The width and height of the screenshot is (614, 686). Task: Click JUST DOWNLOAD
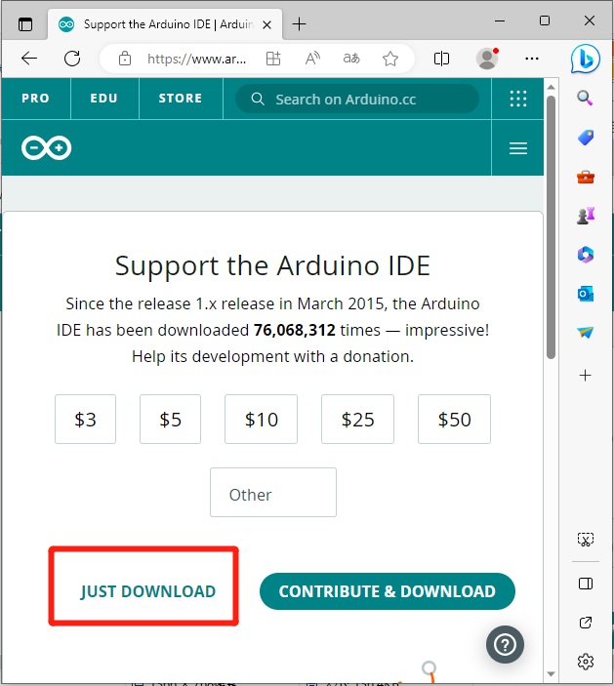(x=147, y=591)
